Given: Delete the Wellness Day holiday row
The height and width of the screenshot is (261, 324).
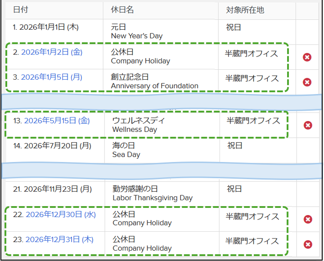Looking at the screenshot, I should [308, 125].
